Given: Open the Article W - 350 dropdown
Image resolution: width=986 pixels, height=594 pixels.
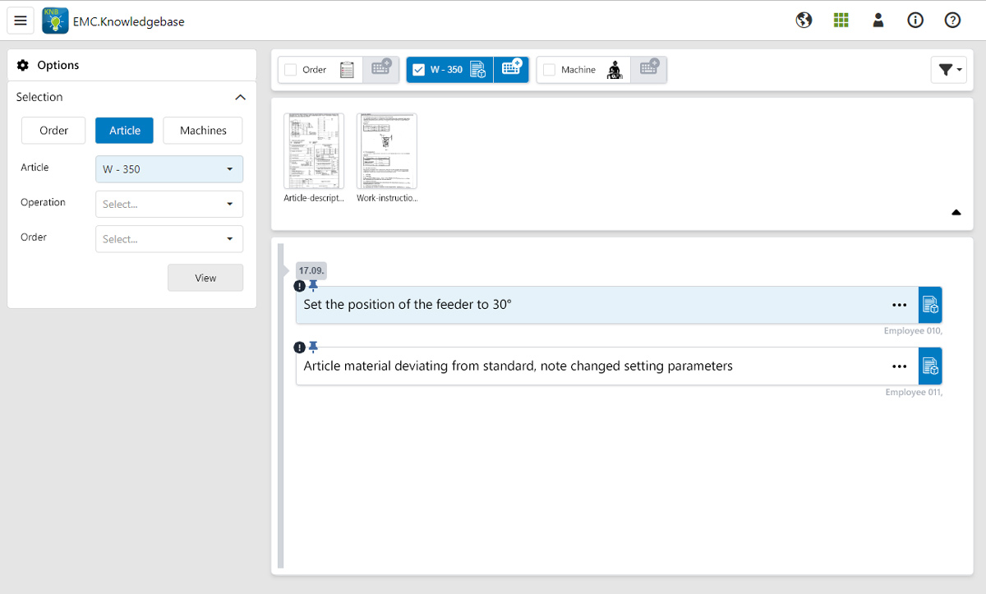Looking at the screenshot, I should point(169,169).
